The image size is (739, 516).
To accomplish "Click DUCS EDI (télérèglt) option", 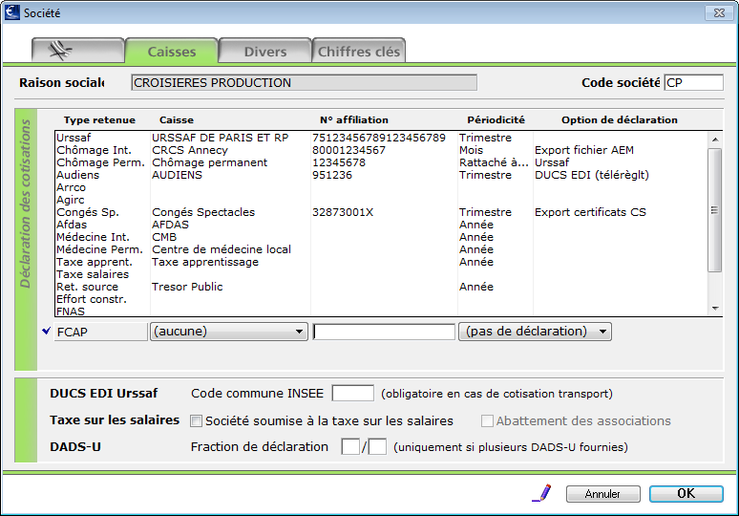I will [x=592, y=175].
